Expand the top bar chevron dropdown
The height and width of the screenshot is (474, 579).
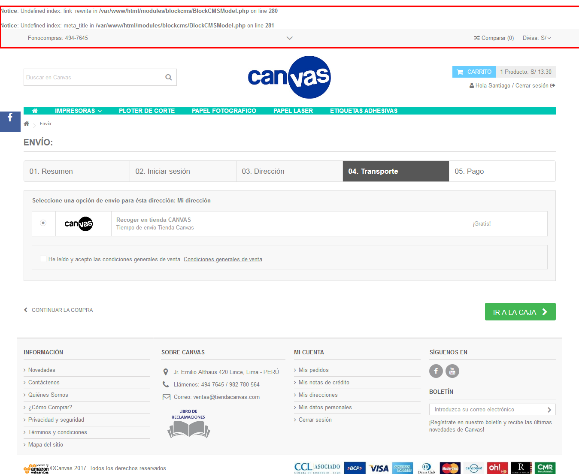point(290,38)
